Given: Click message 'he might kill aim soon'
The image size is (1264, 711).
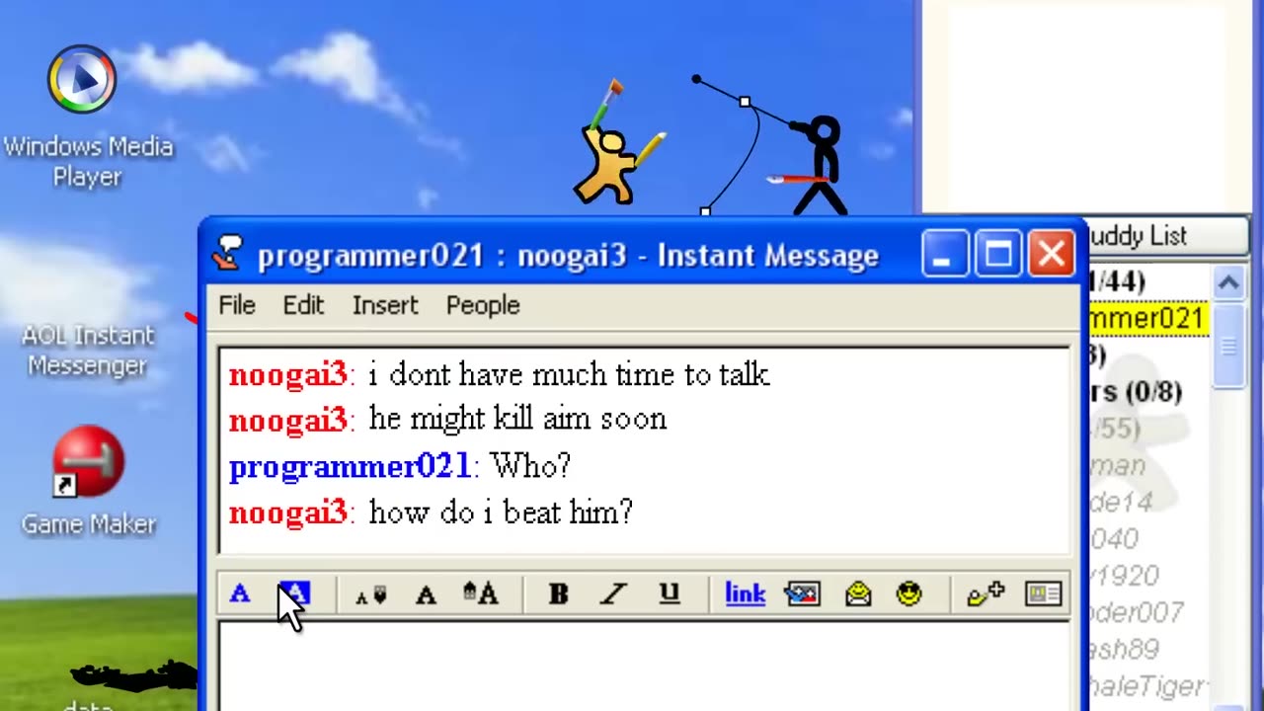Looking at the screenshot, I should pyautogui.click(x=517, y=419).
